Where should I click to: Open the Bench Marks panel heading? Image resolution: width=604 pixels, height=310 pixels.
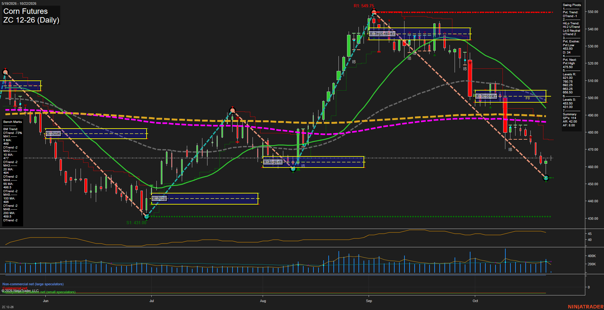[13, 122]
